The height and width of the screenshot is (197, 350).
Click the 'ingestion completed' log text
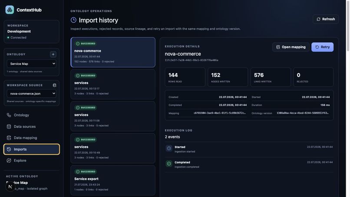[187, 167]
